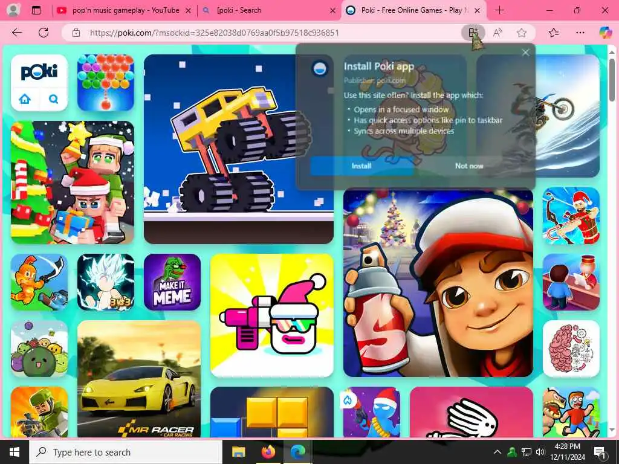Click the taskbar search box
This screenshot has width=619, height=464.
[x=126, y=452]
